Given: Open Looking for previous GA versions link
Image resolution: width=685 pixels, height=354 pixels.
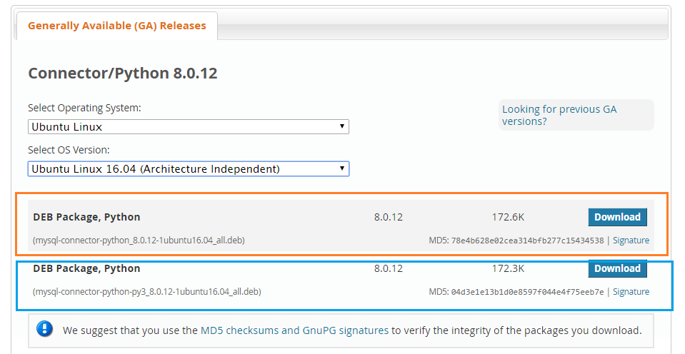Looking at the screenshot, I should 559,115.
